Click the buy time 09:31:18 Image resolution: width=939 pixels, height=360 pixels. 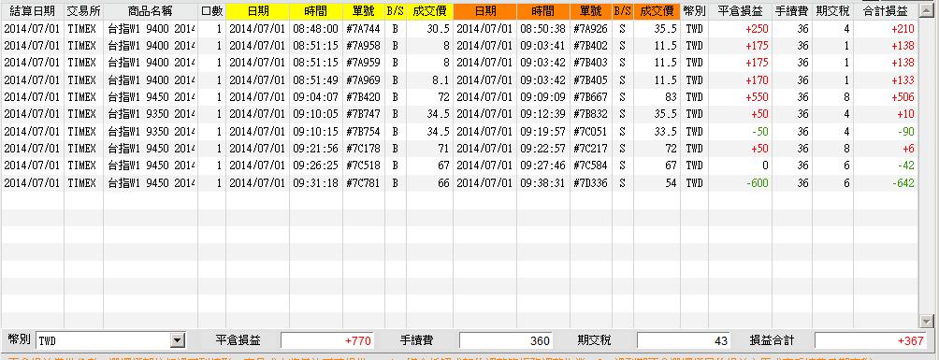click(315, 183)
